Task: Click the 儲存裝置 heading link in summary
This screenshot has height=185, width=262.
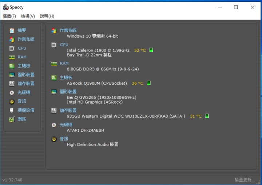Action: [x=68, y=111]
